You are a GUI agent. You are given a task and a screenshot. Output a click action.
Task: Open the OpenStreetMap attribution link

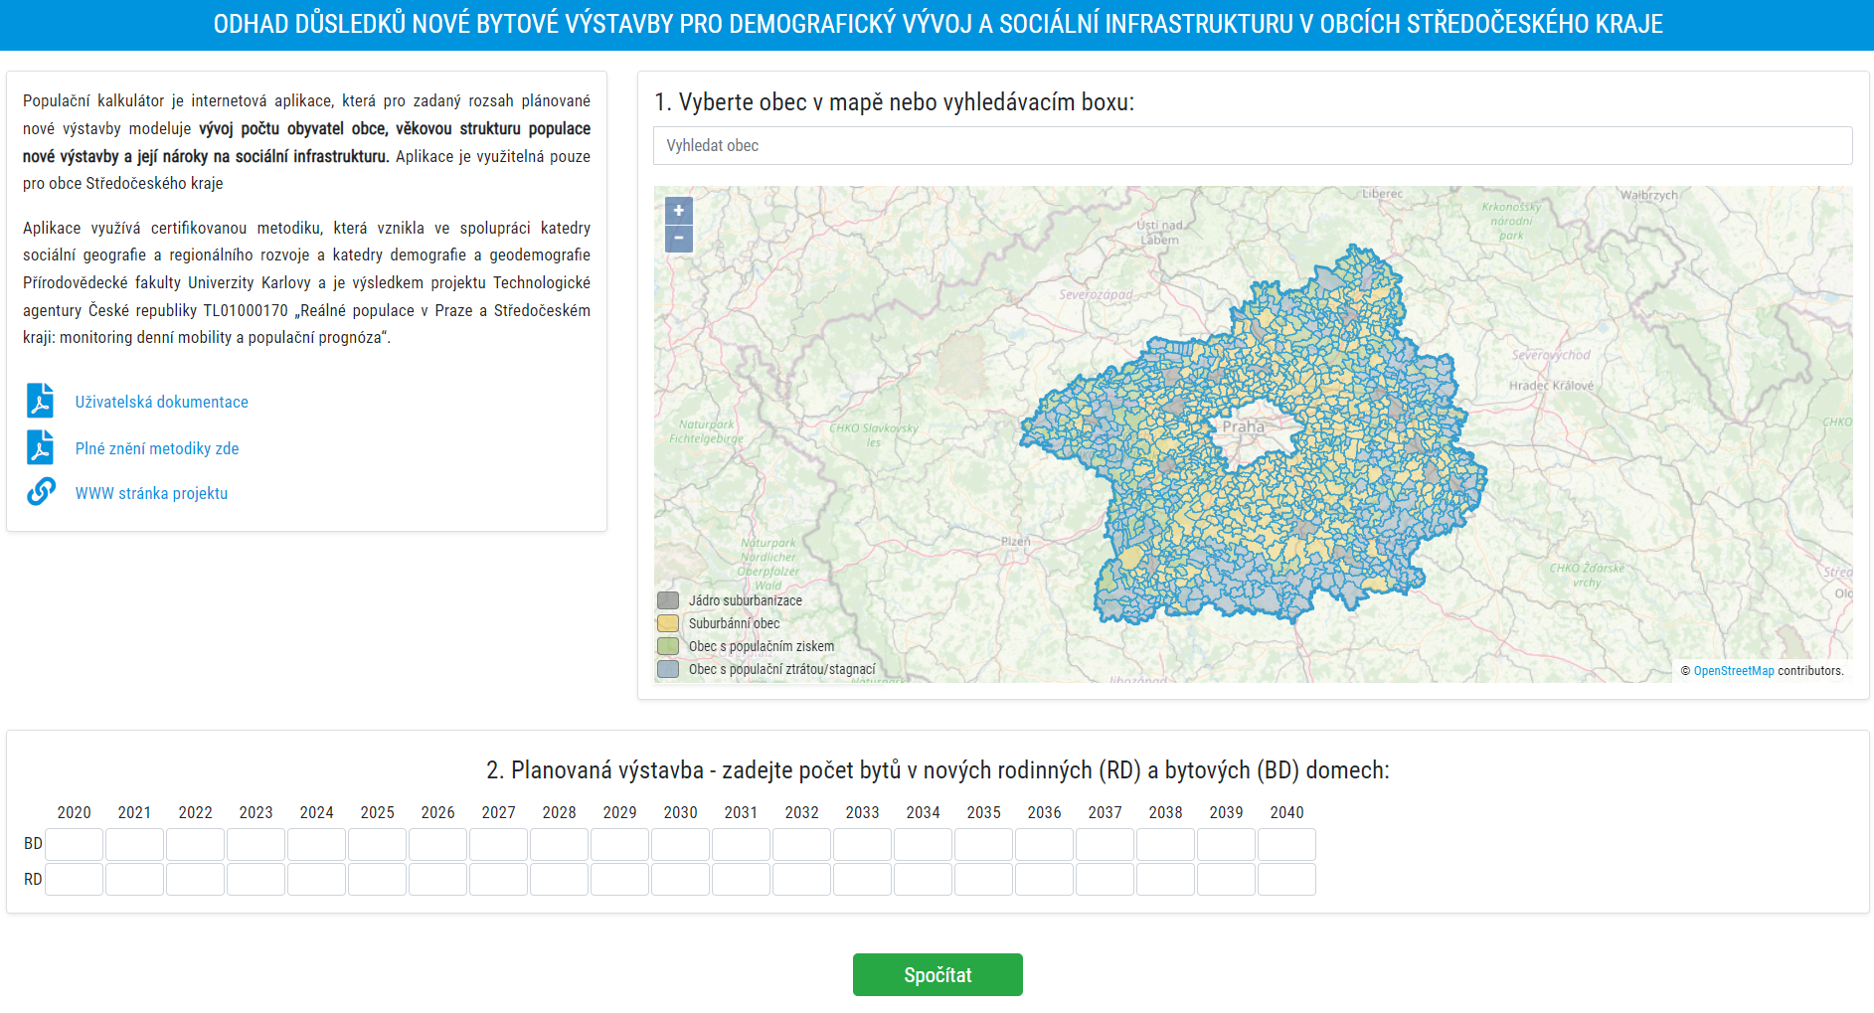pos(1733,671)
